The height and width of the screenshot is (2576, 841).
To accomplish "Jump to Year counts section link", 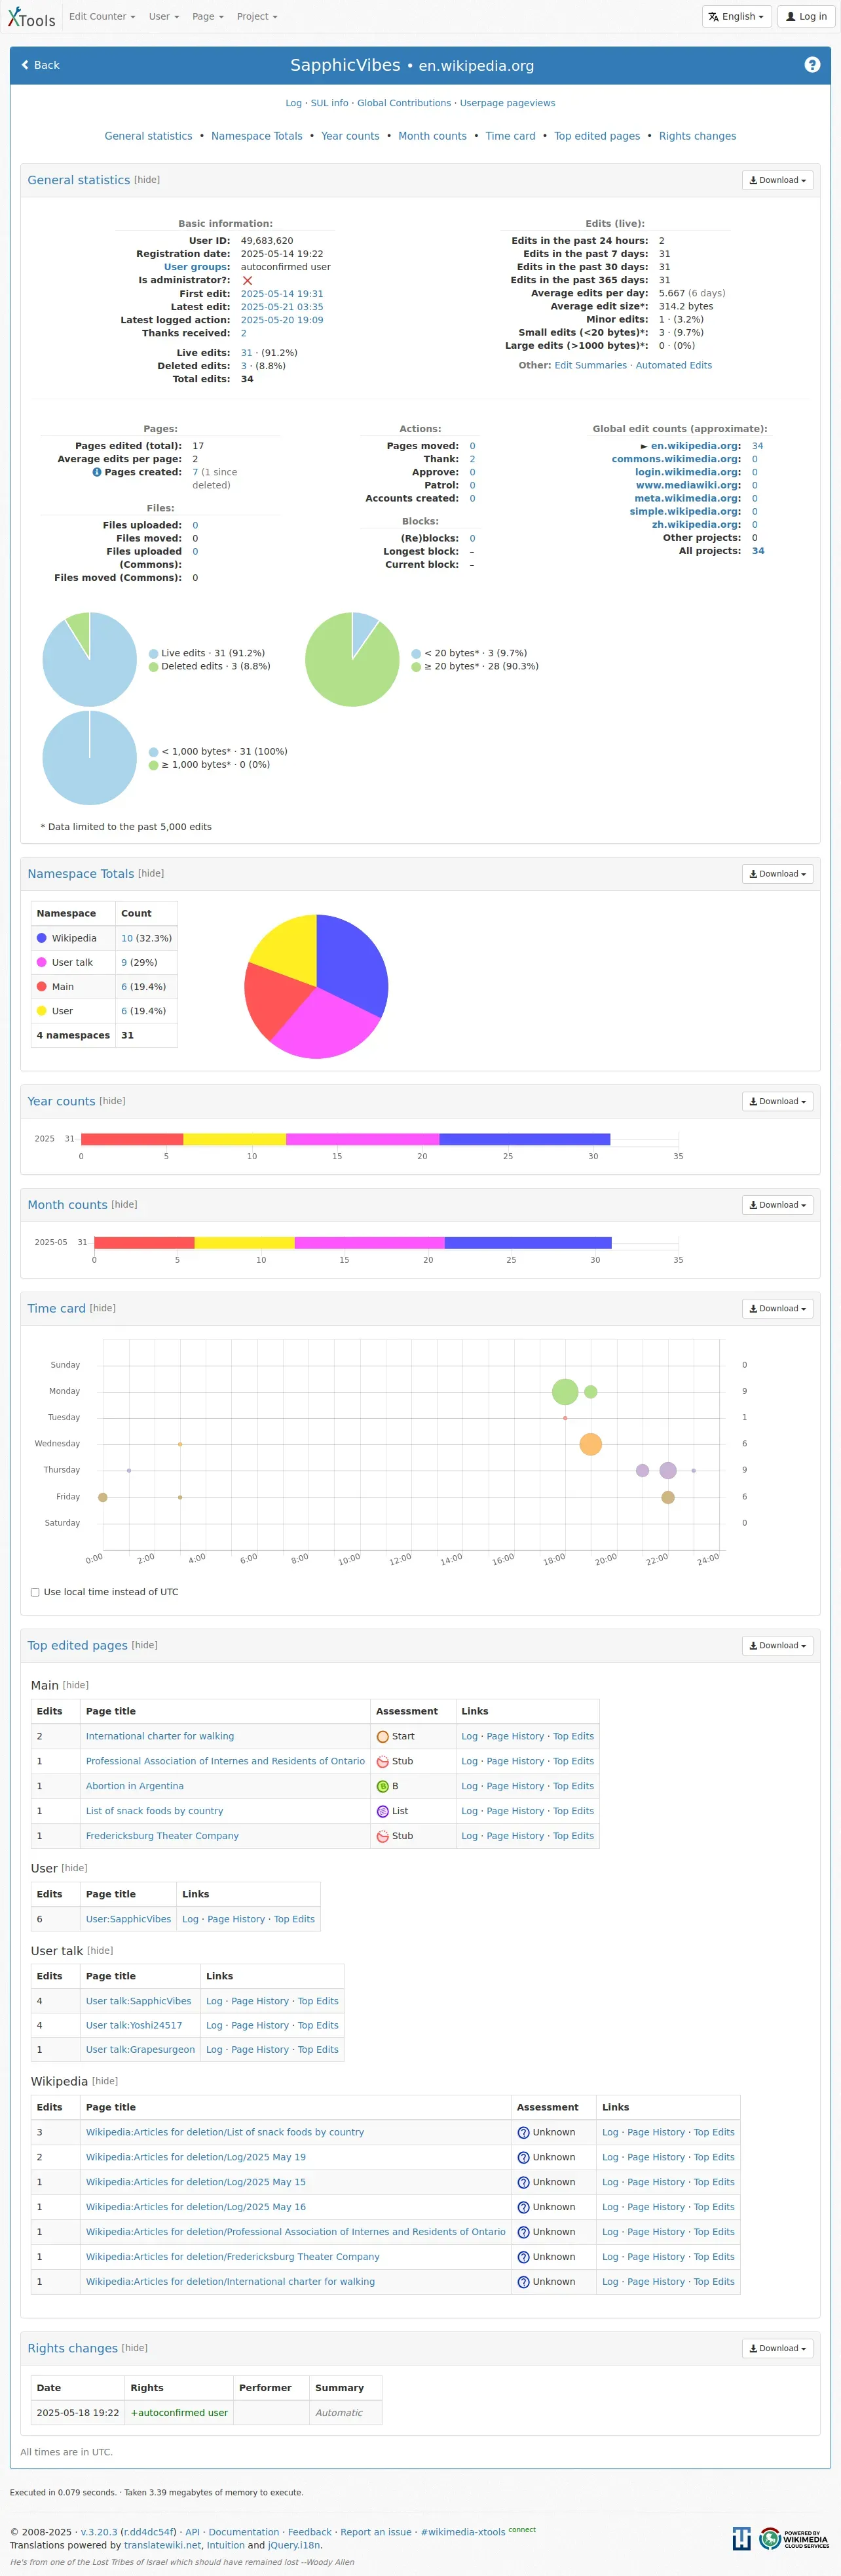I will 350,136.
